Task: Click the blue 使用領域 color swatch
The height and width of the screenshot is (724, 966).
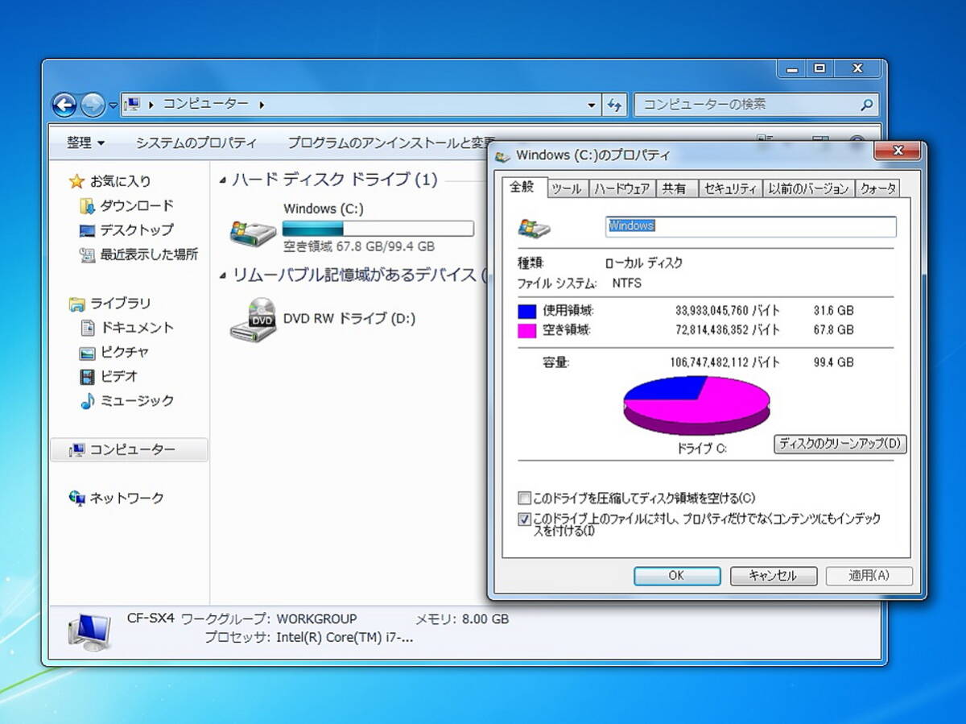Action: [x=526, y=311]
